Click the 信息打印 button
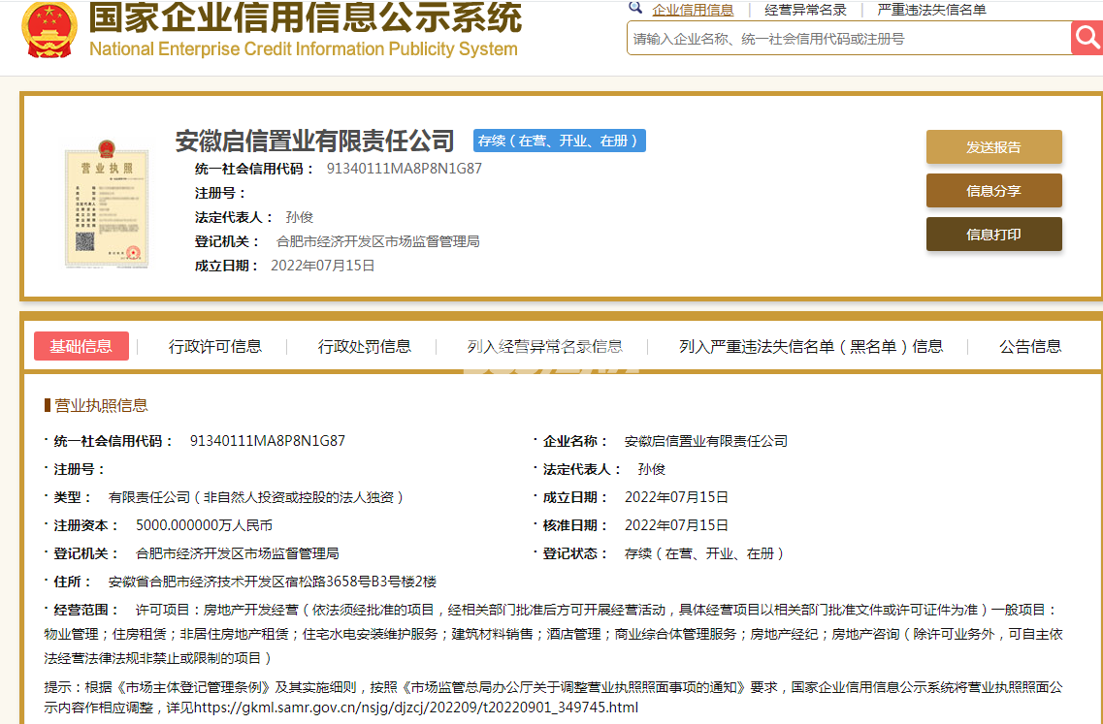Image resolution: width=1103 pixels, height=724 pixels. click(994, 235)
